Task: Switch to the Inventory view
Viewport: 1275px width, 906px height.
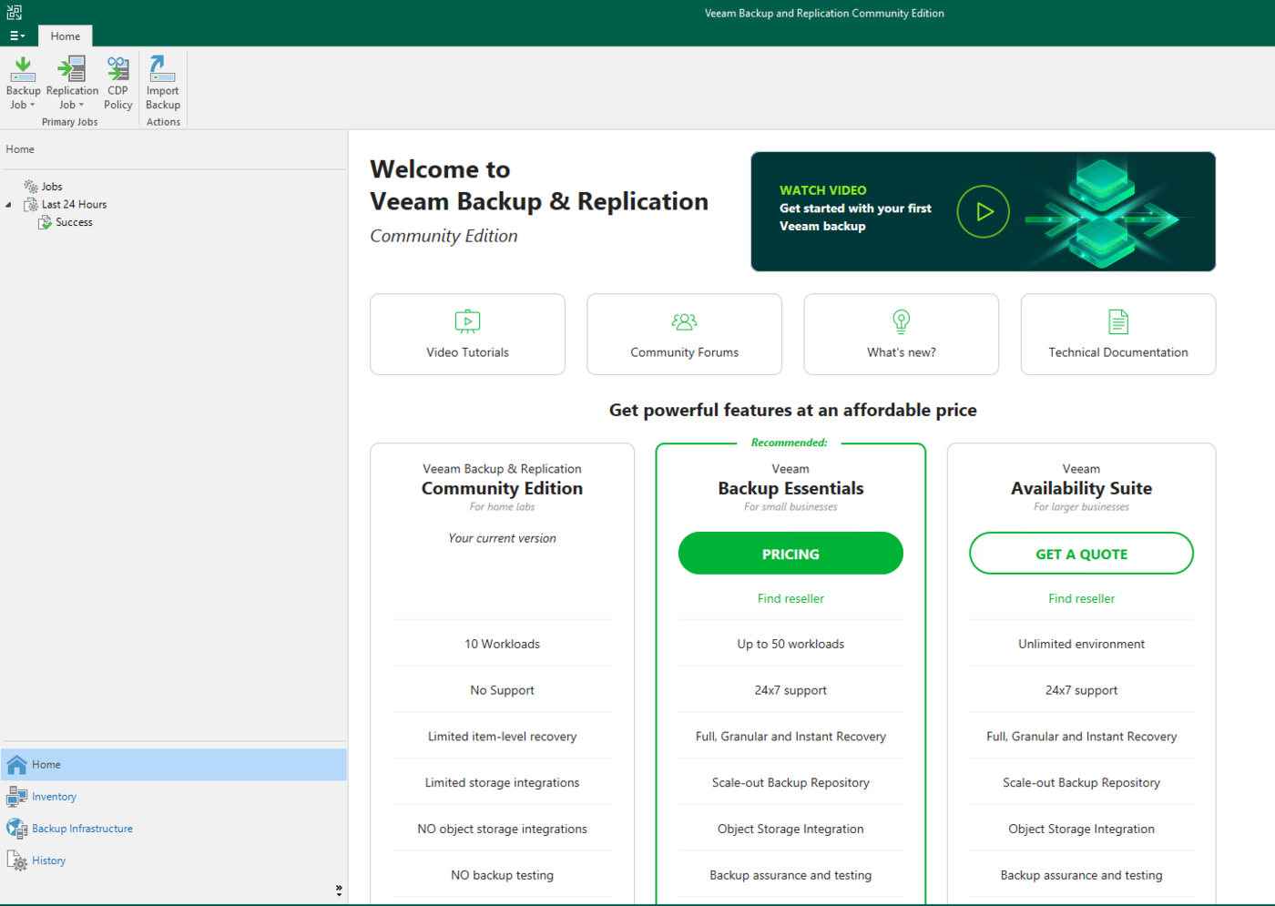Action: [54, 797]
